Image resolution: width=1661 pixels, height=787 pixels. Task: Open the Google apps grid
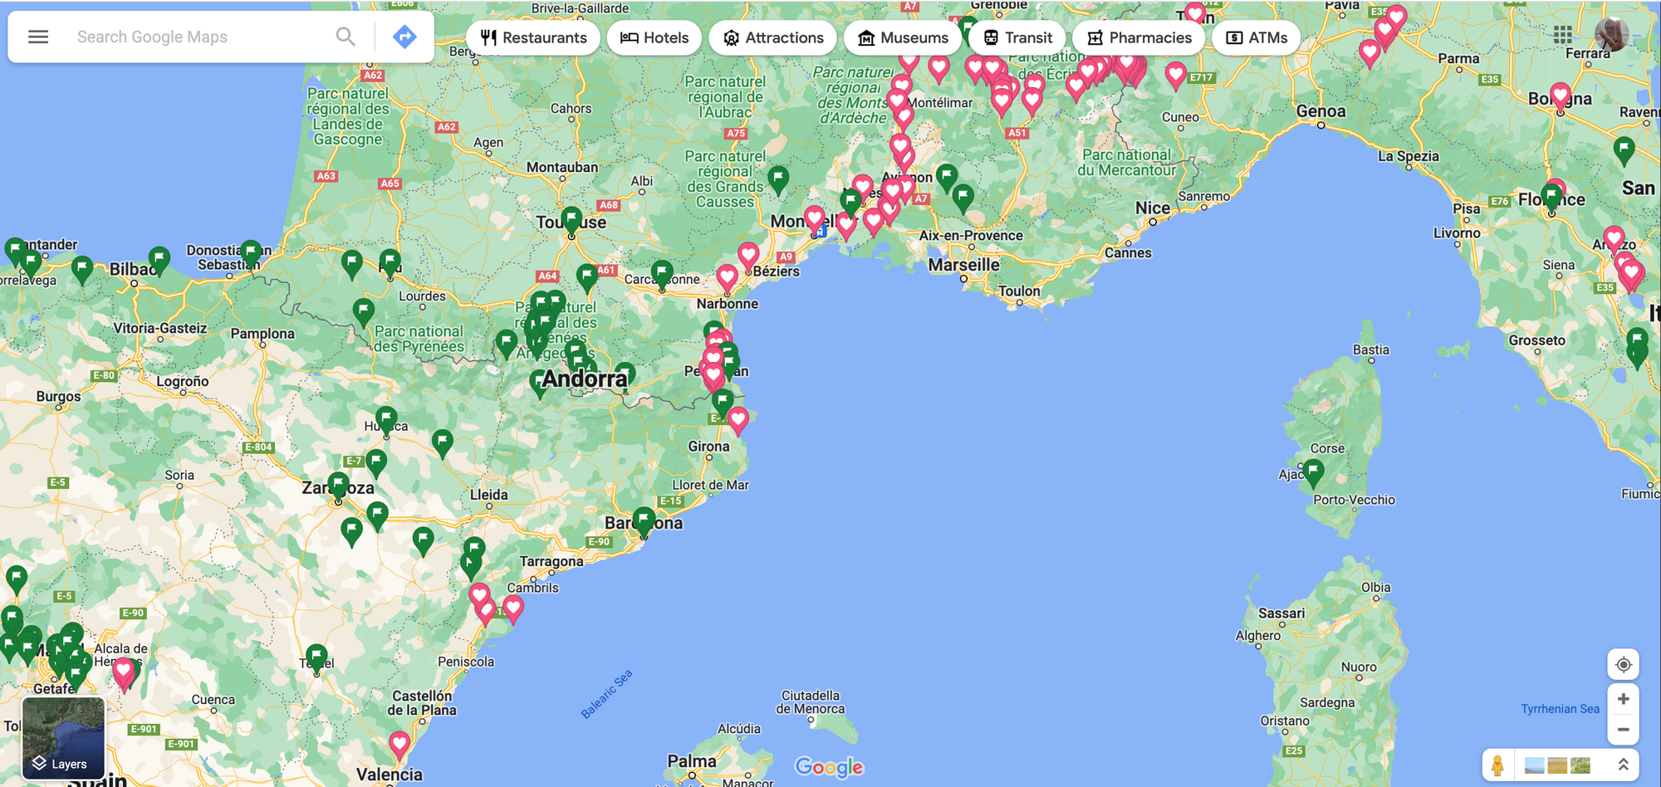pos(1563,35)
